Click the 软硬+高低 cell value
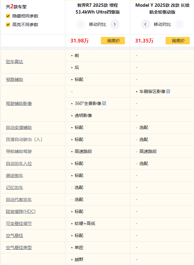 point(85,223)
